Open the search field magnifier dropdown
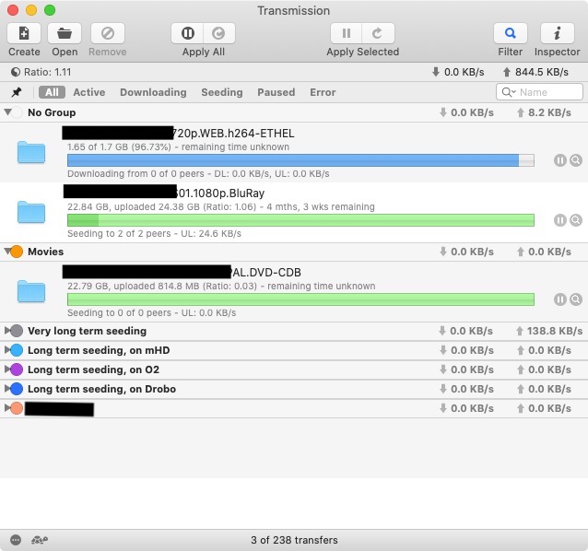Viewport: 588px width, 551px height. click(509, 92)
